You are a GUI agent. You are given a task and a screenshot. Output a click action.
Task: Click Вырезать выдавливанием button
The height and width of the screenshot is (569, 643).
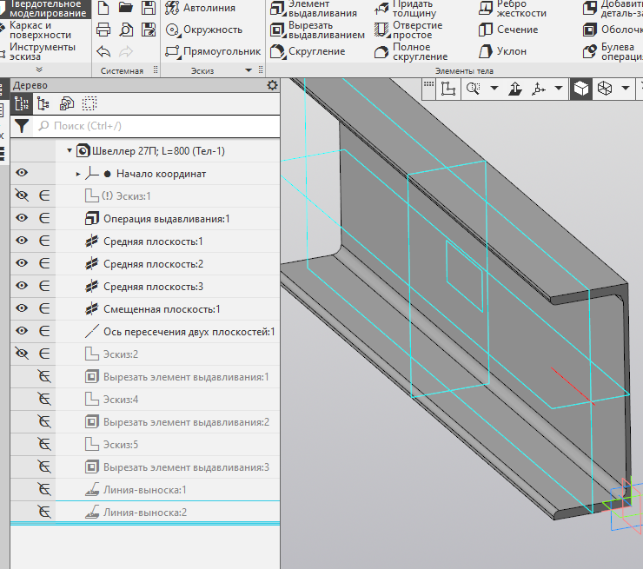coord(317,30)
